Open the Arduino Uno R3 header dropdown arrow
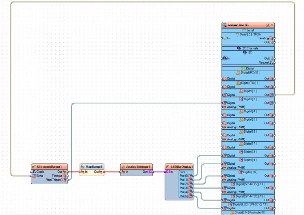The width and height of the screenshot is (304, 215). point(272,25)
